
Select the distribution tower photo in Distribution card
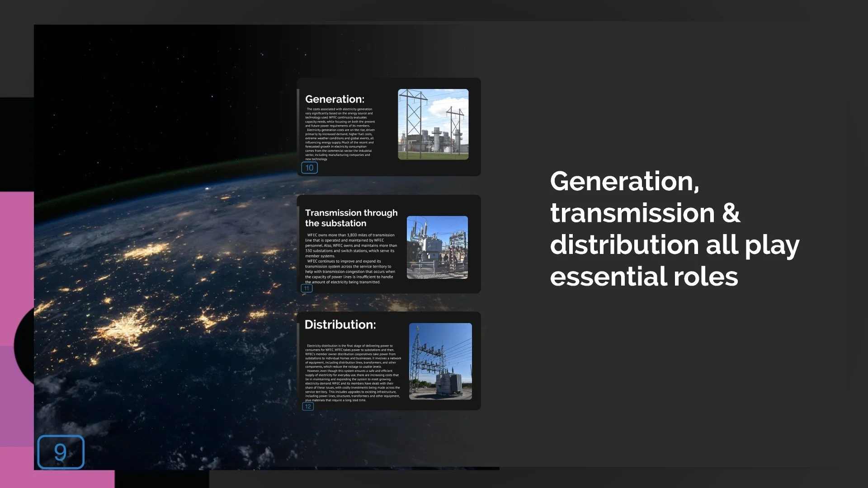(440, 361)
